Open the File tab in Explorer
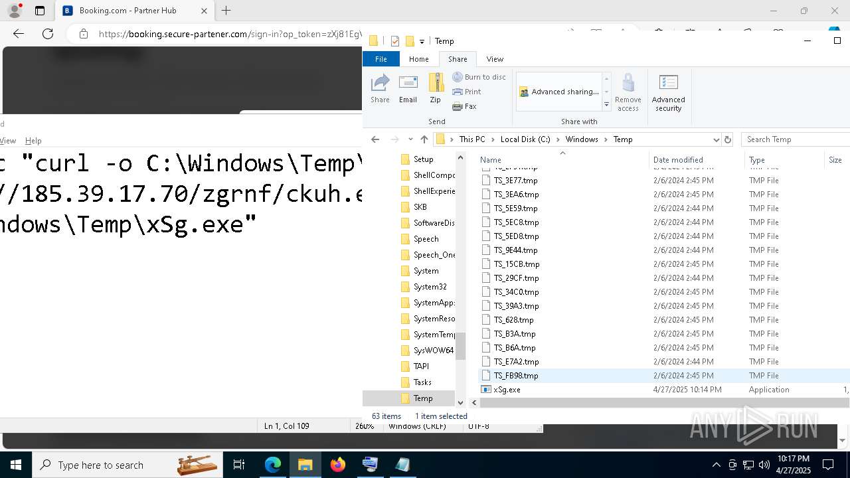The image size is (850, 478). pos(381,59)
